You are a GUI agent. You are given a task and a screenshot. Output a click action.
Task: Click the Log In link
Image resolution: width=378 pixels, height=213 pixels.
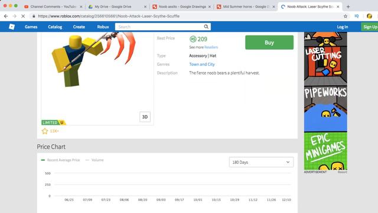tap(343, 27)
